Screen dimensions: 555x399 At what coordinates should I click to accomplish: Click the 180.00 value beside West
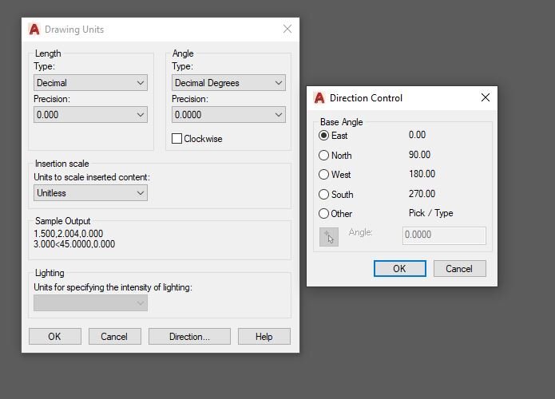(x=422, y=174)
